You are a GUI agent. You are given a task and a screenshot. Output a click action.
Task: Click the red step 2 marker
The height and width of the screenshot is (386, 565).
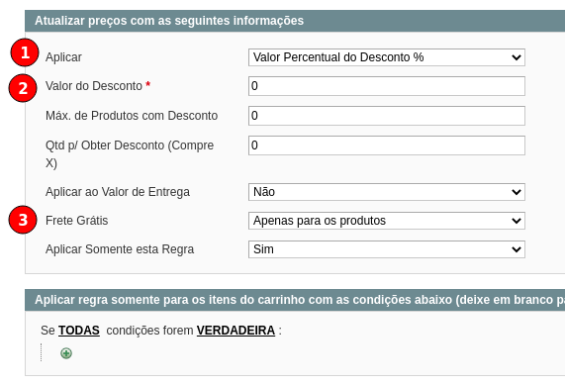pyautogui.click(x=23, y=88)
